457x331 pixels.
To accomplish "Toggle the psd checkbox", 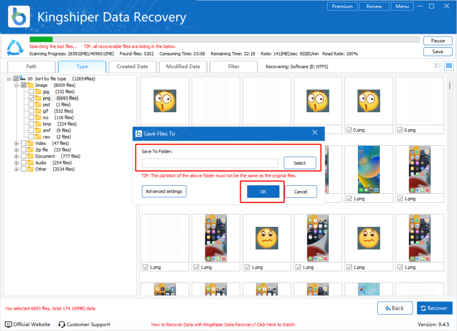I will tap(31, 104).
